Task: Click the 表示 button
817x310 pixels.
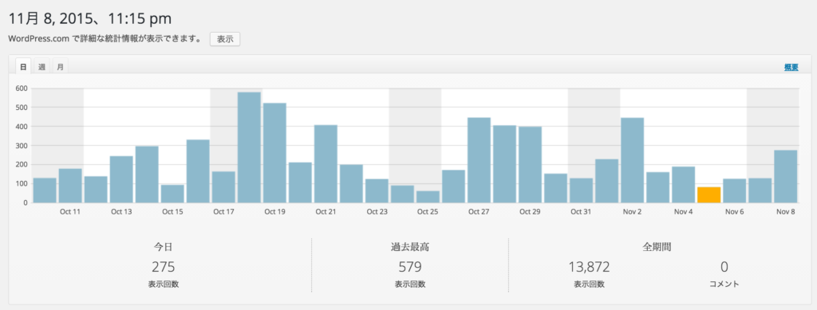Action: click(225, 39)
